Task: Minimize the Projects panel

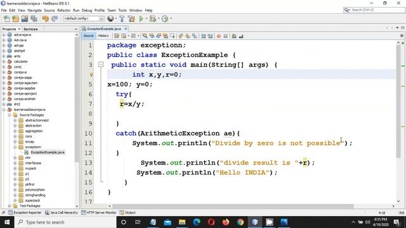Action: coord(76,29)
